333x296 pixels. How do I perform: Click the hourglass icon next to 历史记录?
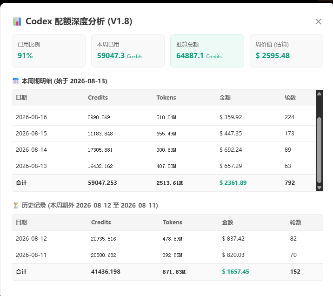click(x=15, y=206)
